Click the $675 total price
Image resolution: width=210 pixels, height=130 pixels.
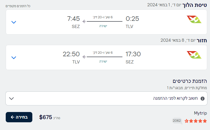[45, 117]
